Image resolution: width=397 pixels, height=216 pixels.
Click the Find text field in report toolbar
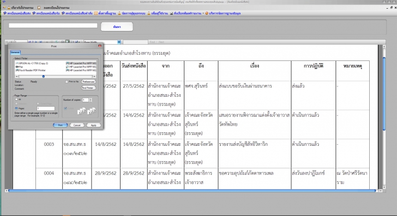tap(135, 42)
